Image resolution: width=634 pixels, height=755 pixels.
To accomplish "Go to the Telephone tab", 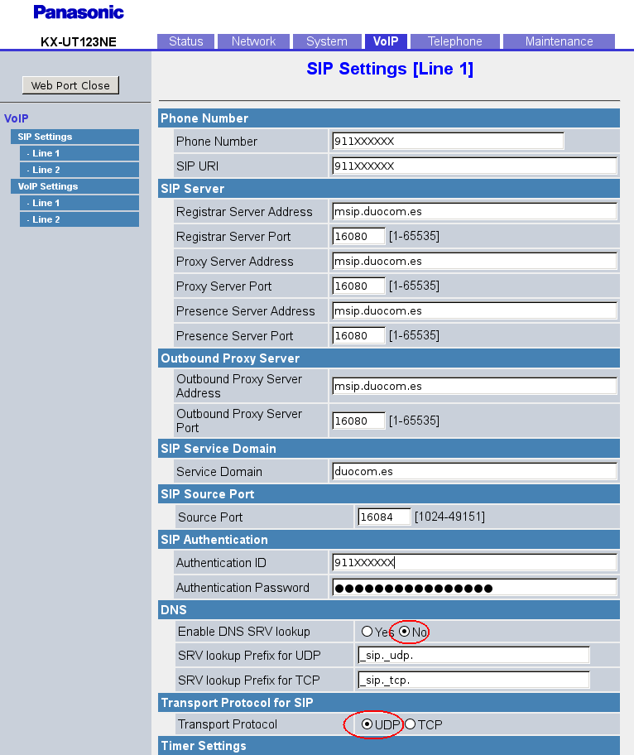I will [x=454, y=41].
